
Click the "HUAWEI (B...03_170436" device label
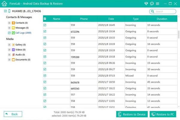26,11
